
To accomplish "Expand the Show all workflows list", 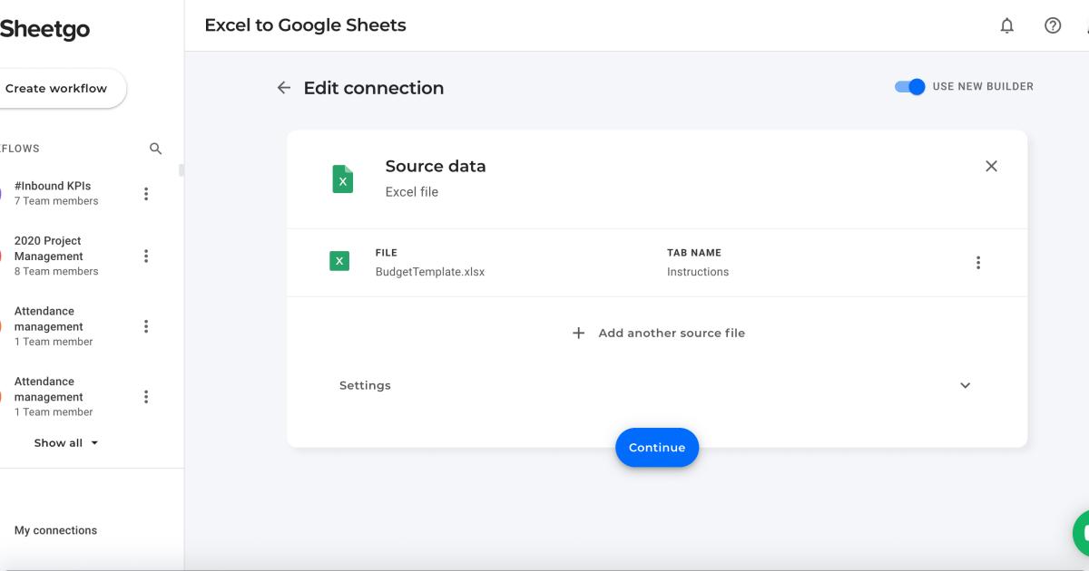I will (x=66, y=442).
